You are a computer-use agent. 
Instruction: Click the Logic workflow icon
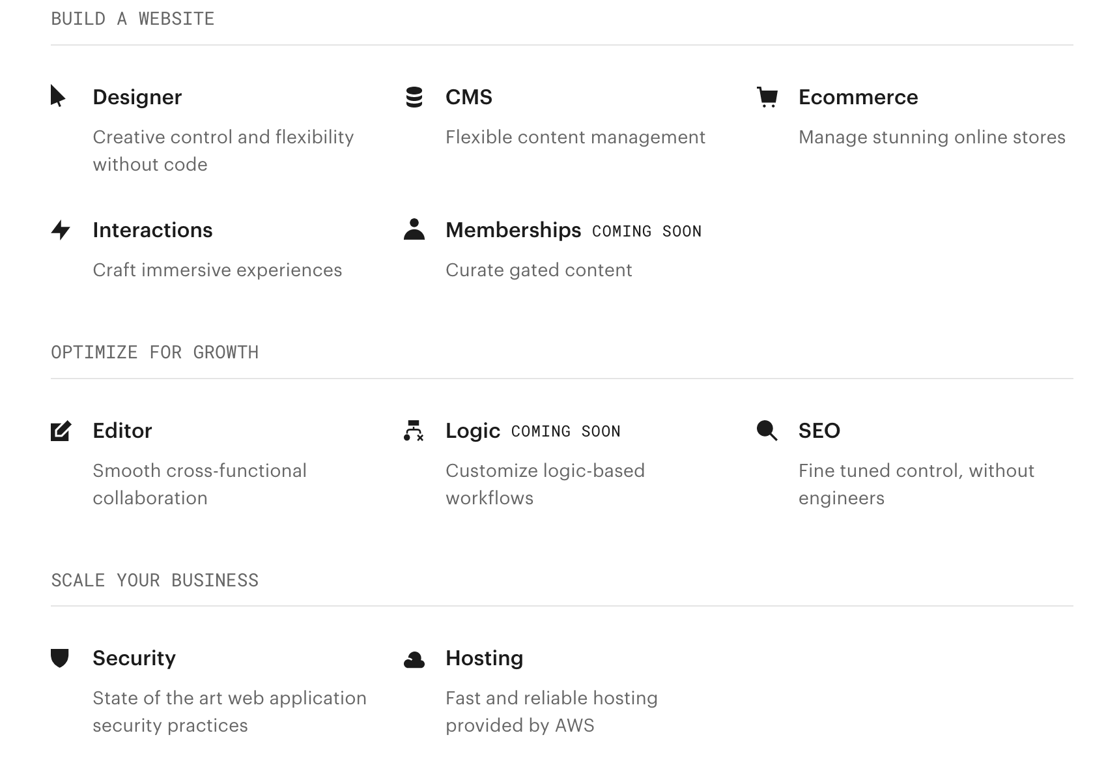414,431
